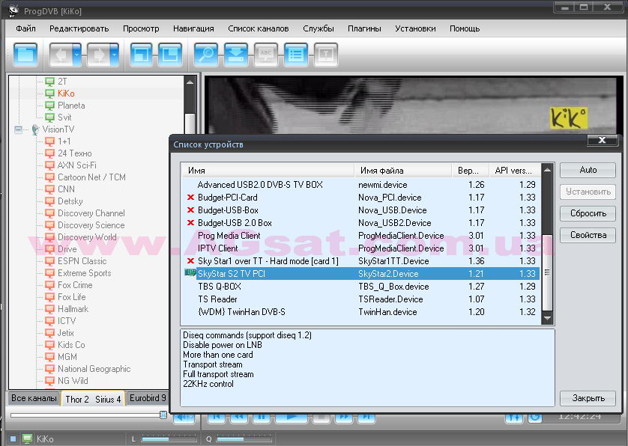Select the Discovery Channel entry
Viewport: 628px width, 446px height.
click(x=91, y=213)
